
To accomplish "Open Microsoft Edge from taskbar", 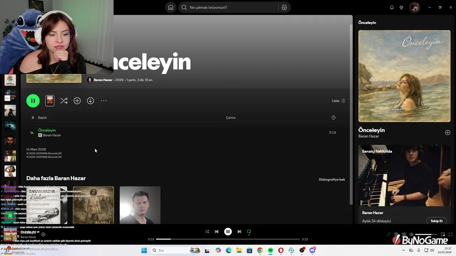I will click(228, 250).
